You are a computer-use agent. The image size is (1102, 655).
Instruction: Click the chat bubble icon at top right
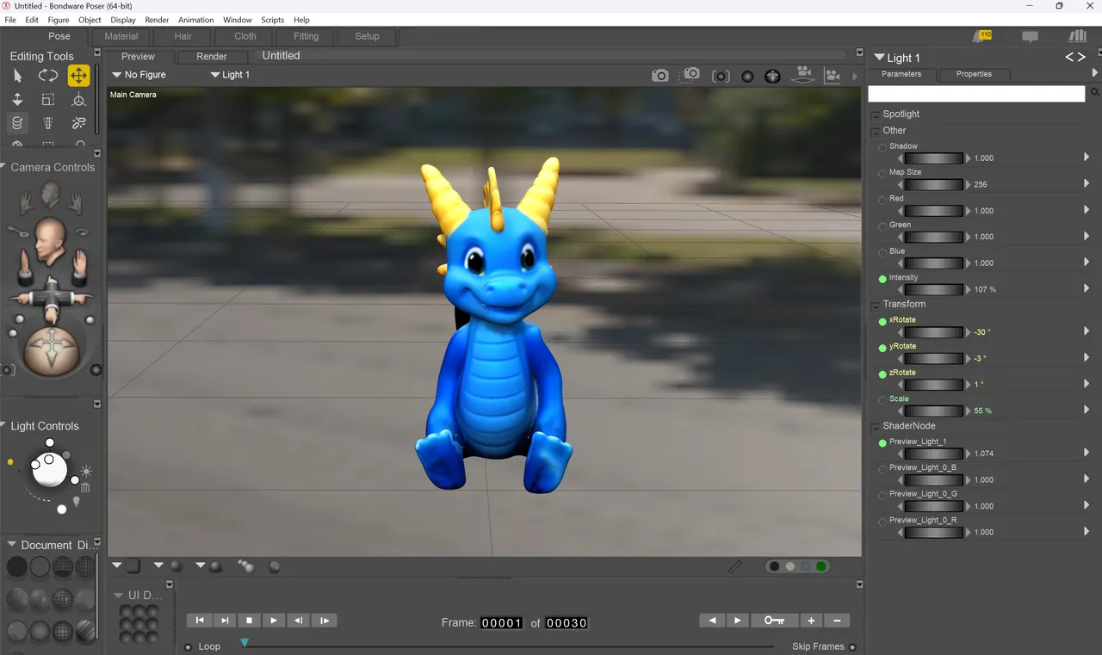pyautogui.click(x=1030, y=37)
